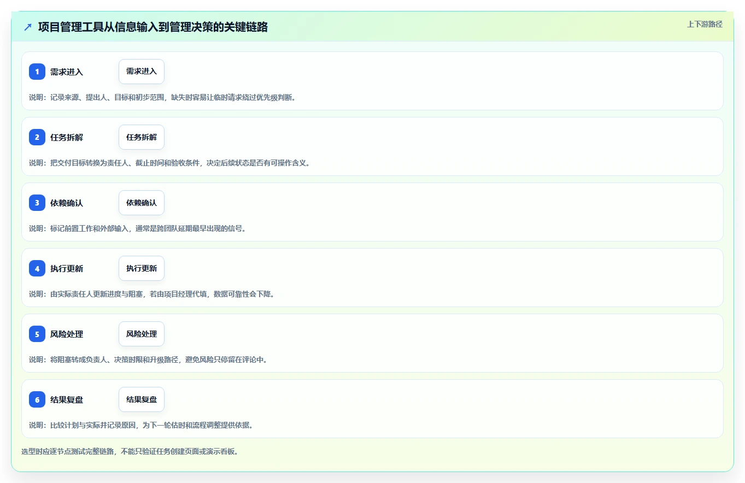Click step number badge 3
The height and width of the screenshot is (483, 745).
click(37, 203)
